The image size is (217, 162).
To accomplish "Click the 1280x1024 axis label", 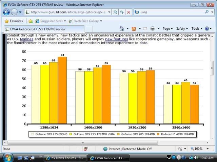I will (x=49, y=128).
